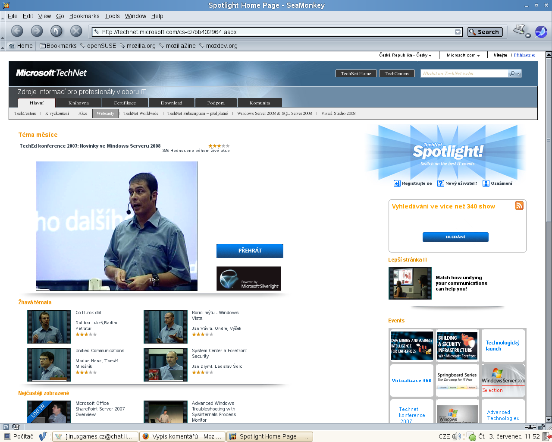Open the Tools menu
The width and height of the screenshot is (552, 442).
coord(112,16)
